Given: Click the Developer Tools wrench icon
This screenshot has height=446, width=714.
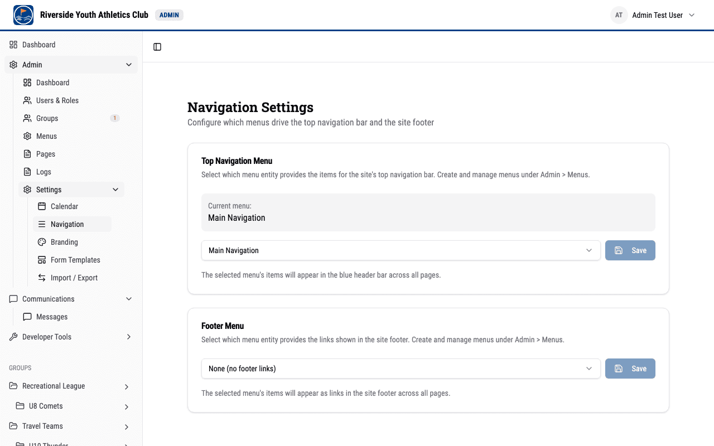Looking at the screenshot, I should tap(13, 337).
